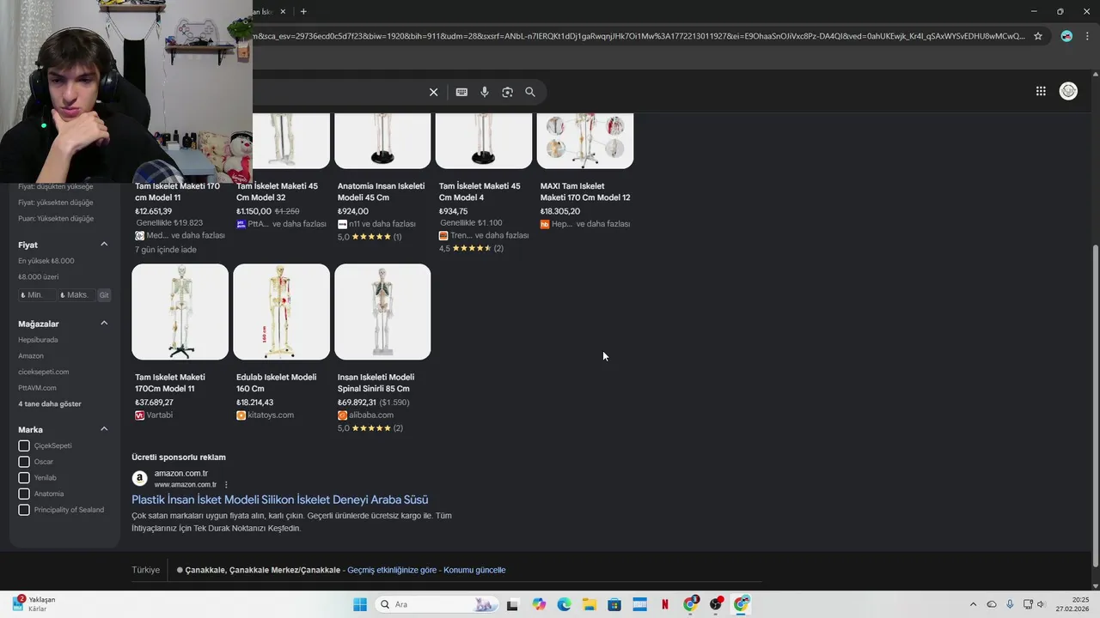Check the Oscar brand checkbox
Screen dimensions: 1100x618
(24, 462)
